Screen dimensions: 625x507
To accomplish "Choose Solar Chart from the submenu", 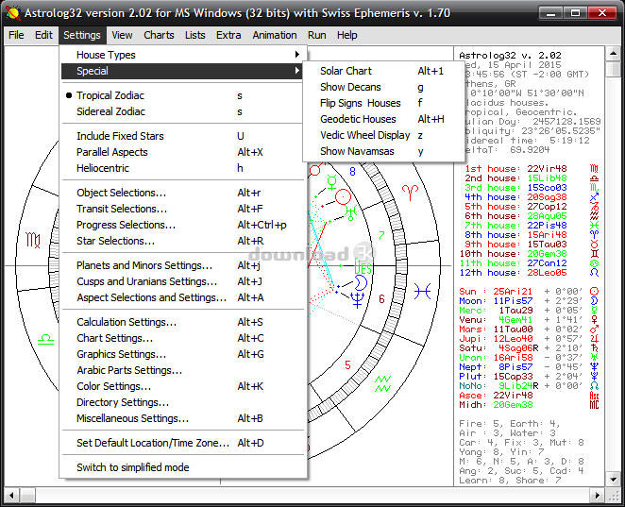I will click(383, 71).
